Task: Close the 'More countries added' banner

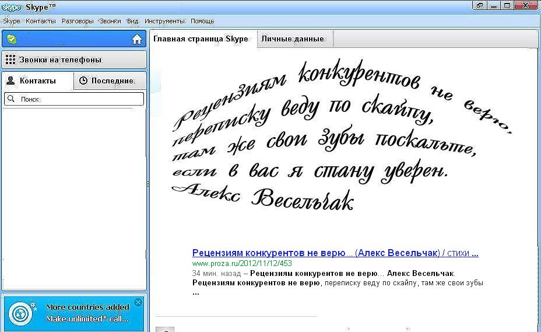Action: pos(138,302)
